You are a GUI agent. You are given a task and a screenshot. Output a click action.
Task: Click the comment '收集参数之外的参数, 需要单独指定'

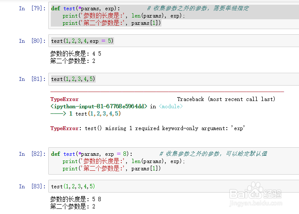click(198, 8)
